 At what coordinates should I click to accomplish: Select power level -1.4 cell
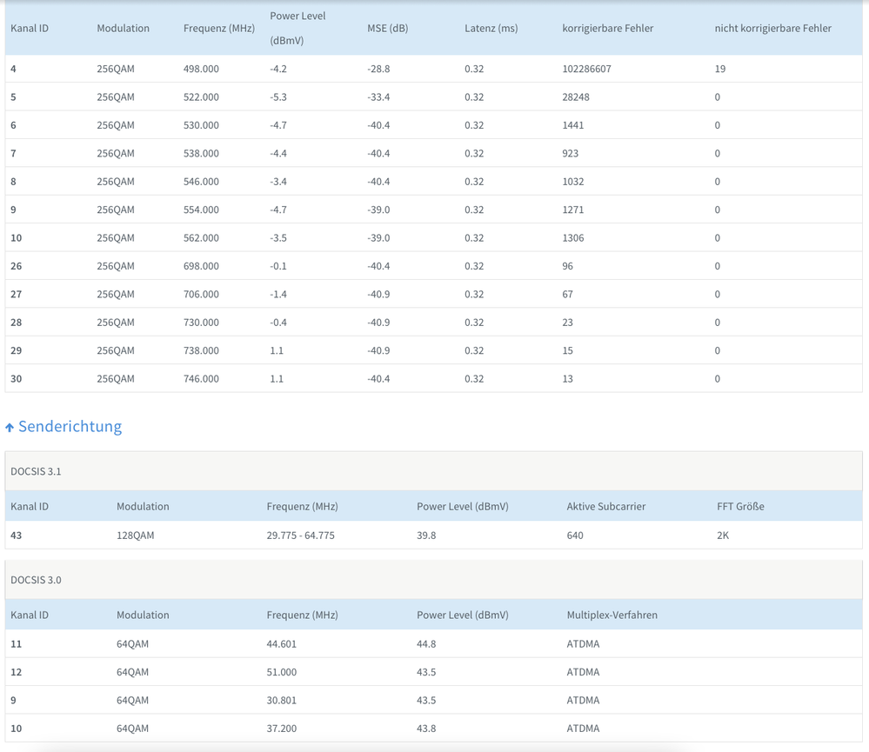[278, 294]
